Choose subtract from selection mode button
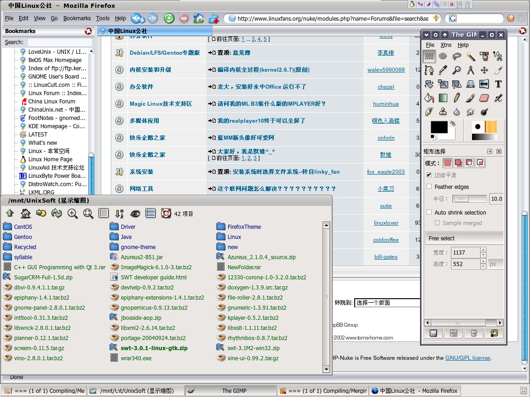The height and width of the screenshot is (397, 530). 470,163
